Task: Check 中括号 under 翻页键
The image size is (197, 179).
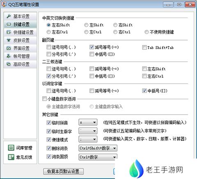Action: pos(92,54)
